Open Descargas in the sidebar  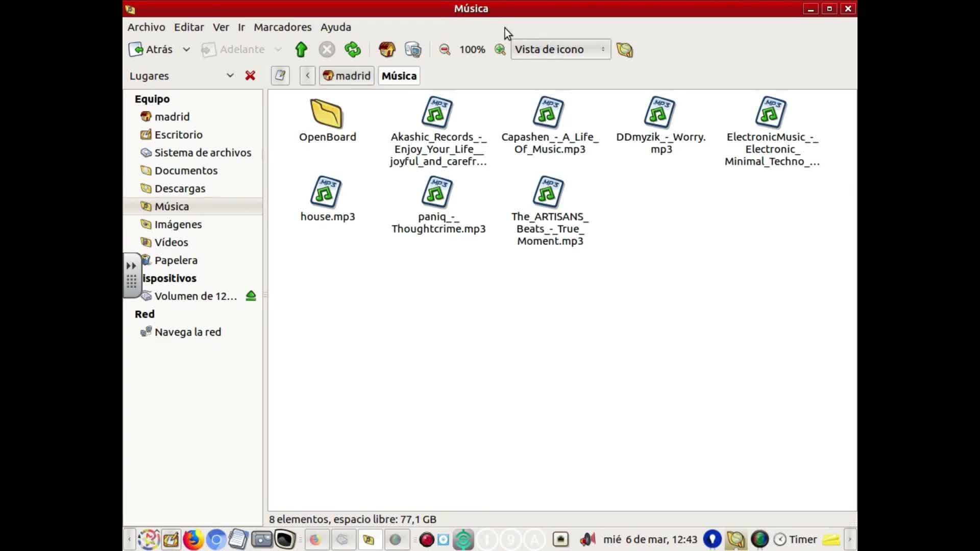click(x=180, y=188)
